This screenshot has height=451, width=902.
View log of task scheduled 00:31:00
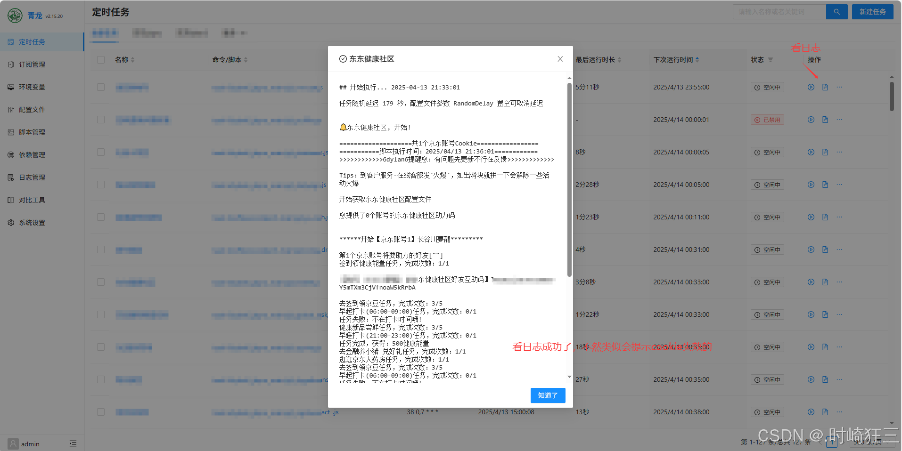point(825,250)
